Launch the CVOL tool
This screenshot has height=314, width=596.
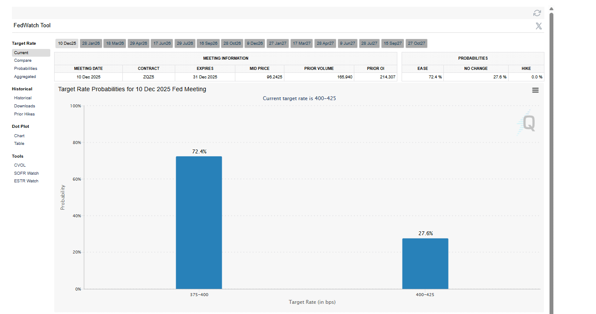coord(20,165)
